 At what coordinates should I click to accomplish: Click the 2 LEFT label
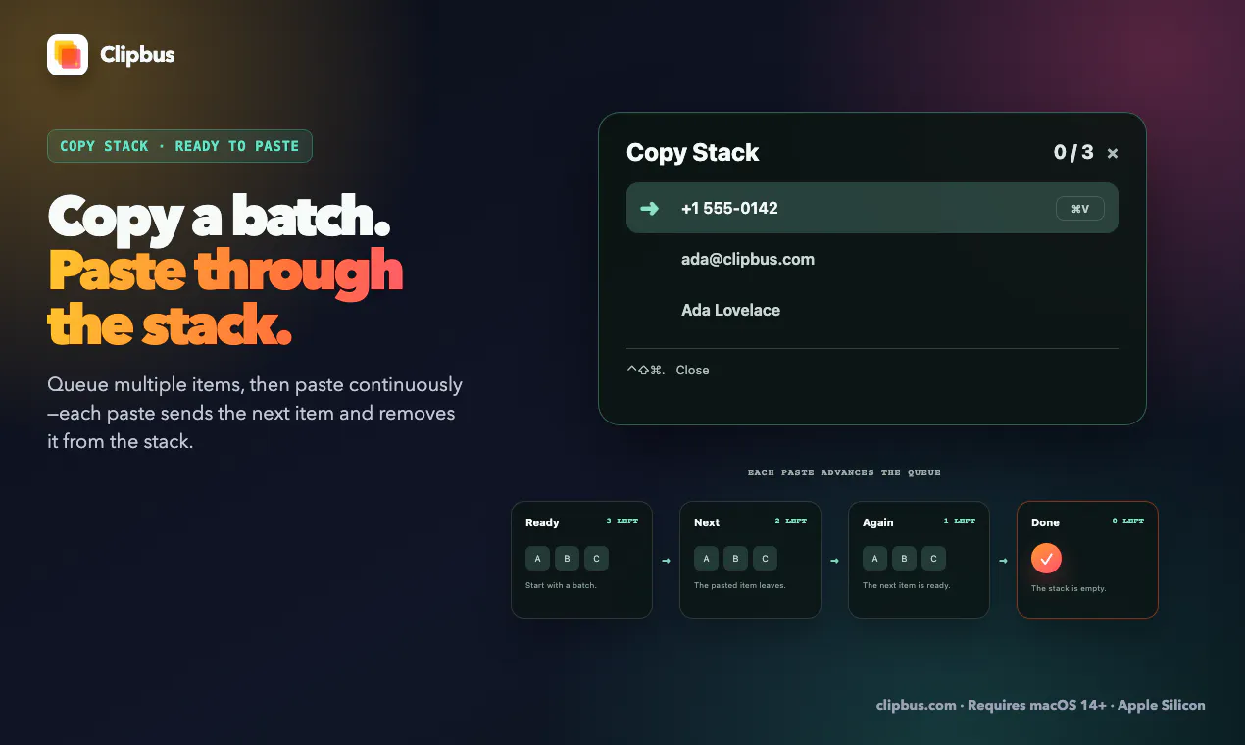click(790, 521)
